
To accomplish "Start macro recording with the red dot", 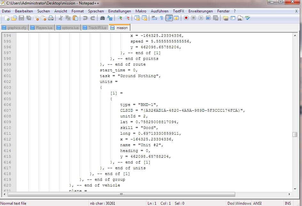I will coord(186,18).
